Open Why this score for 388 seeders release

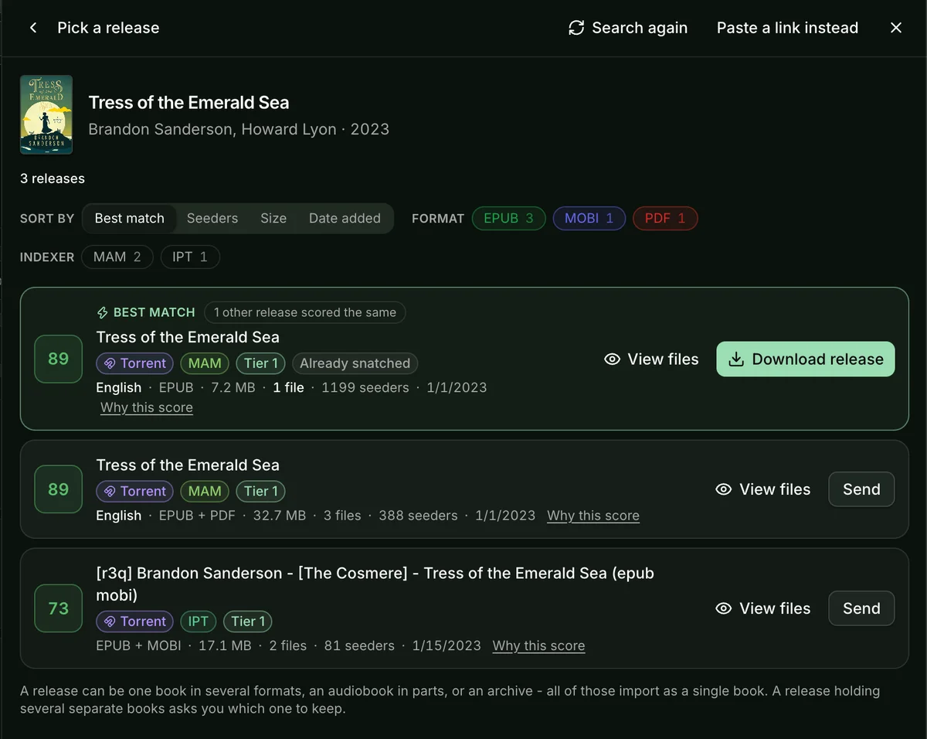click(x=593, y=516)
